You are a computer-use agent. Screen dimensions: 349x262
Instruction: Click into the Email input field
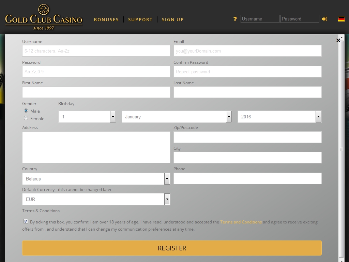(x=247, y=51)
